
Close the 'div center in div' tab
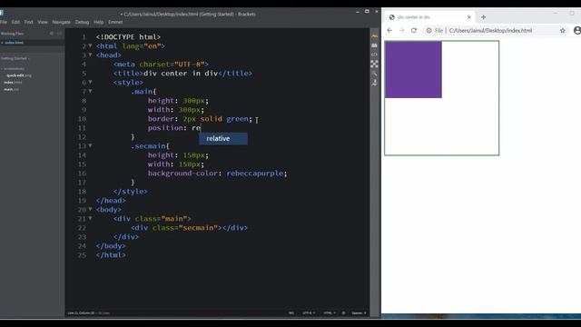point(468,17)
